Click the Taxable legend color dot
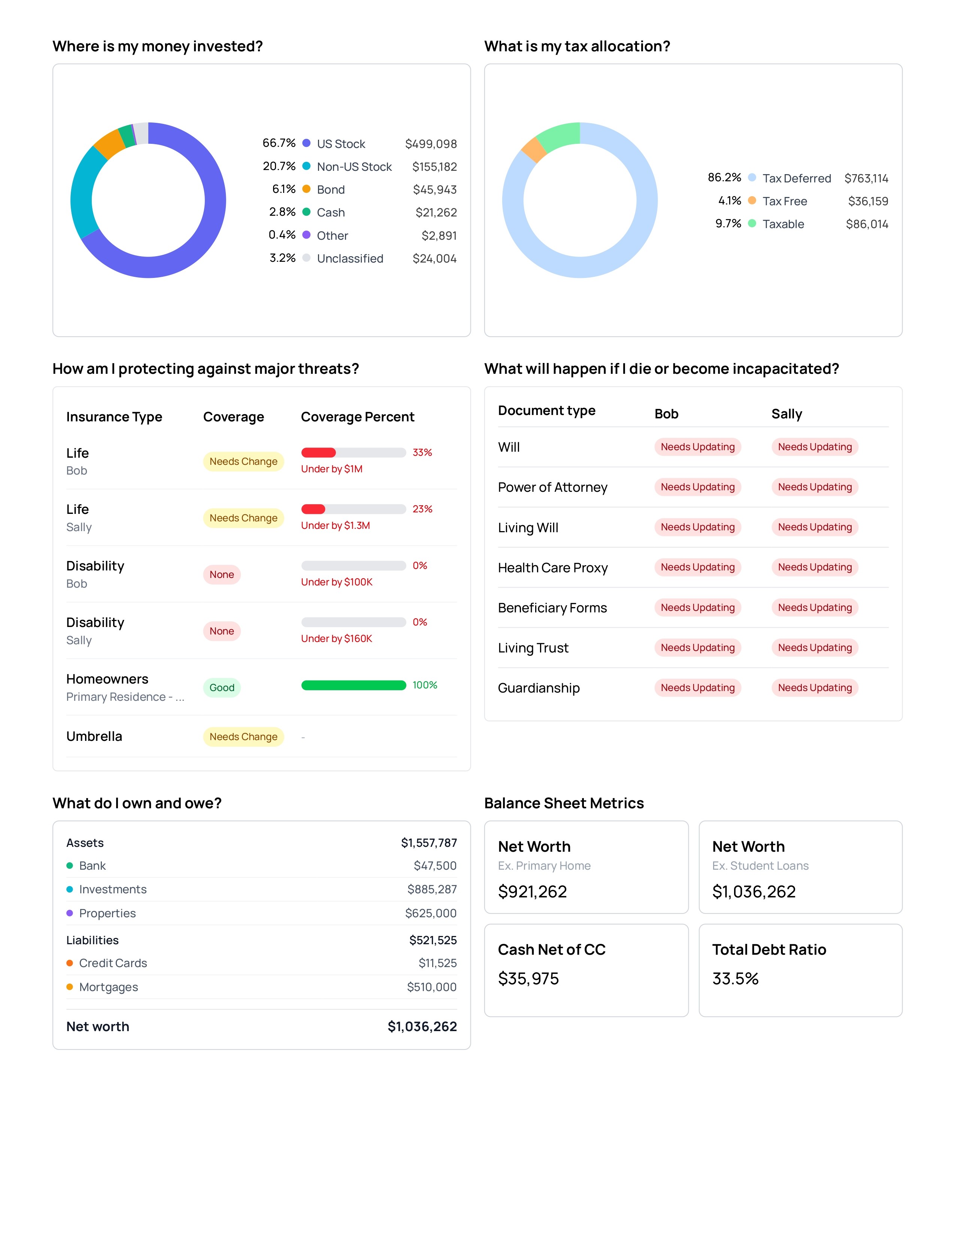This screenshot has height=1236, width=955. click(x=752, y=224)
